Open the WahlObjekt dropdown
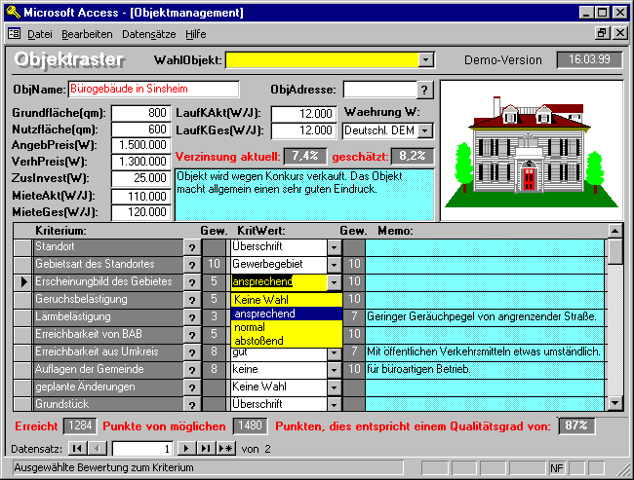Viewport: 634px width, 480px height. (x=425, y=60)
